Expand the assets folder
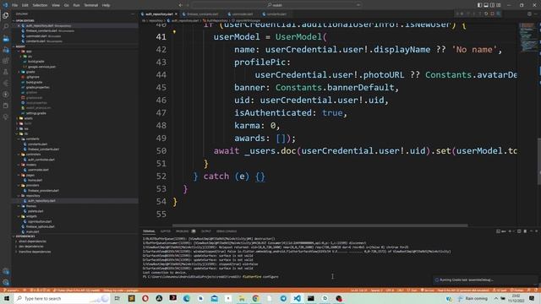Image resolution: width=541 pixels, height=304 pixels. click(28, 118)
